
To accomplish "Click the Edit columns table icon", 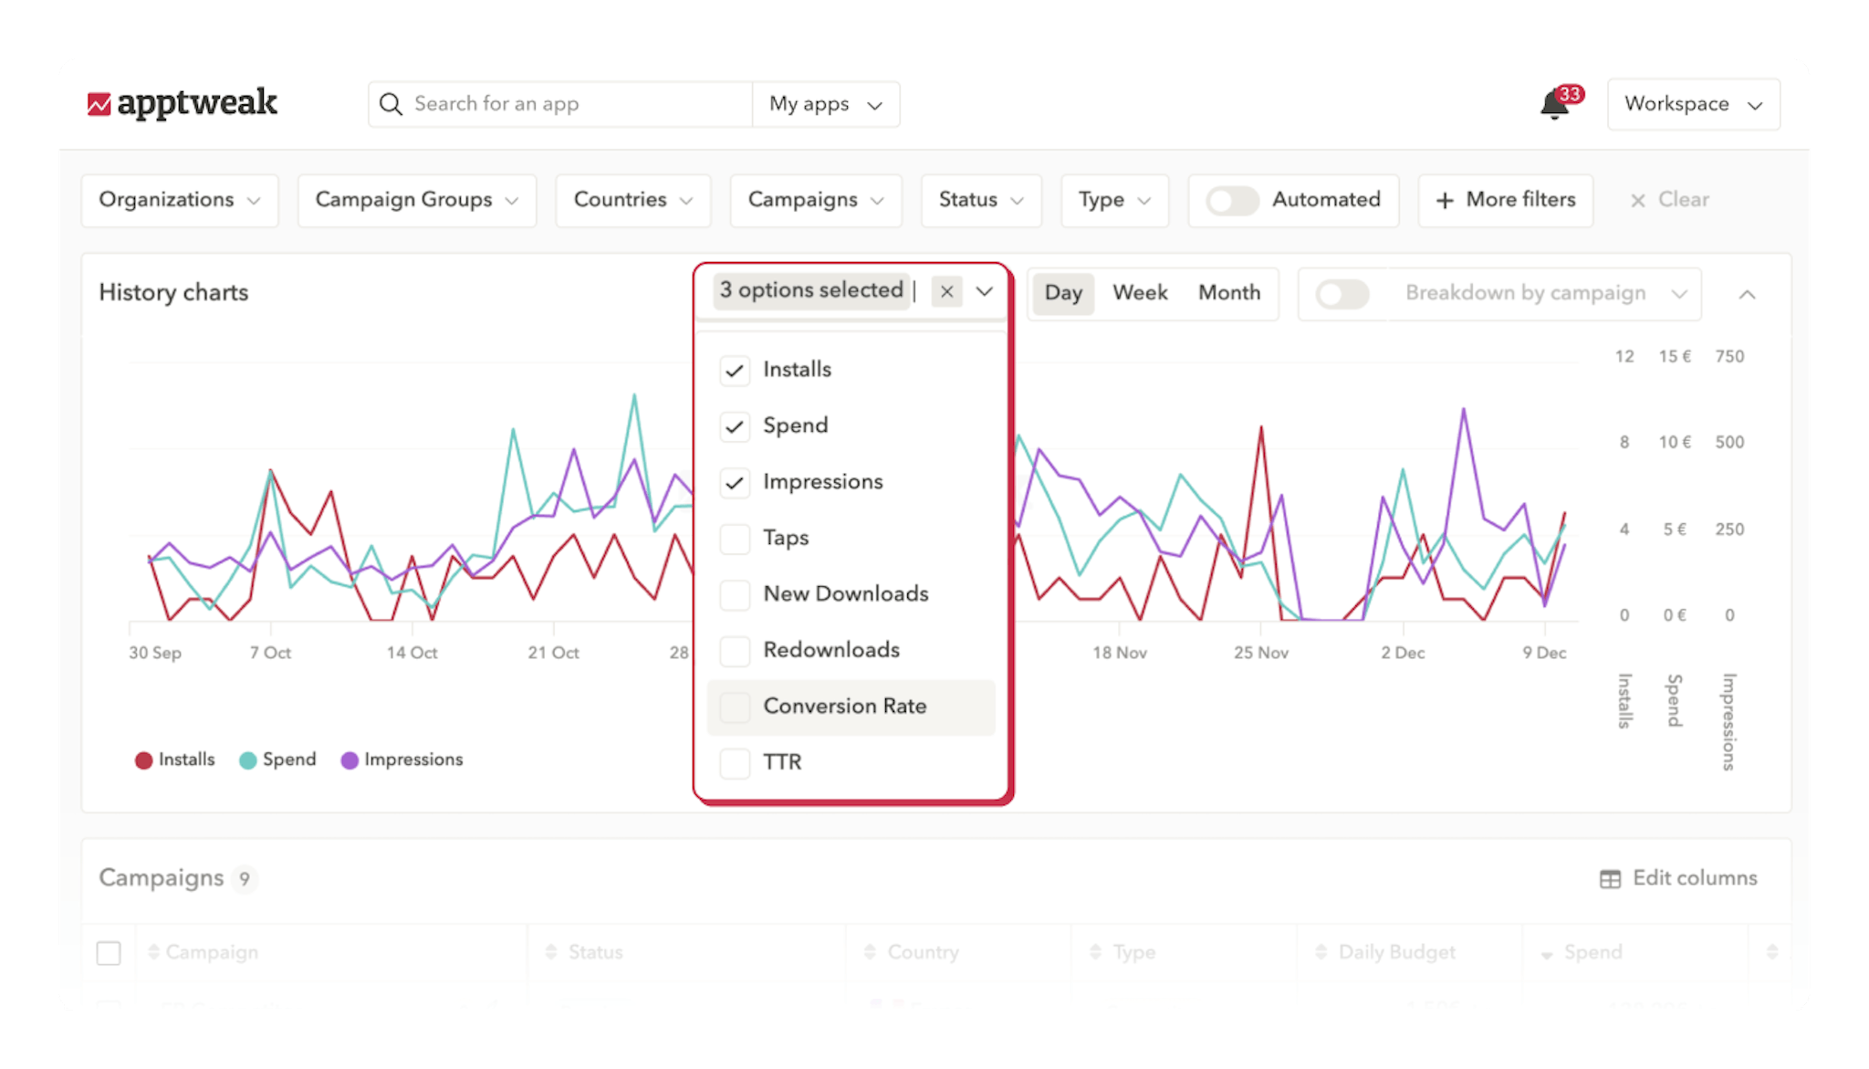I will point(1611,878).
